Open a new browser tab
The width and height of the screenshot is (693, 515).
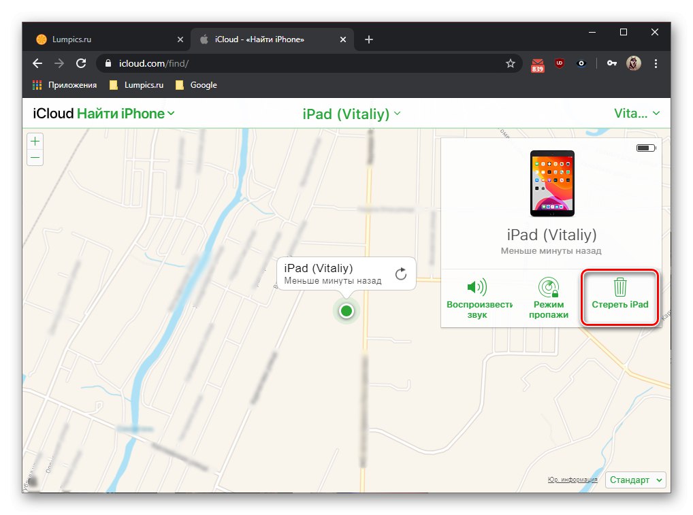[x=369, y=39]
